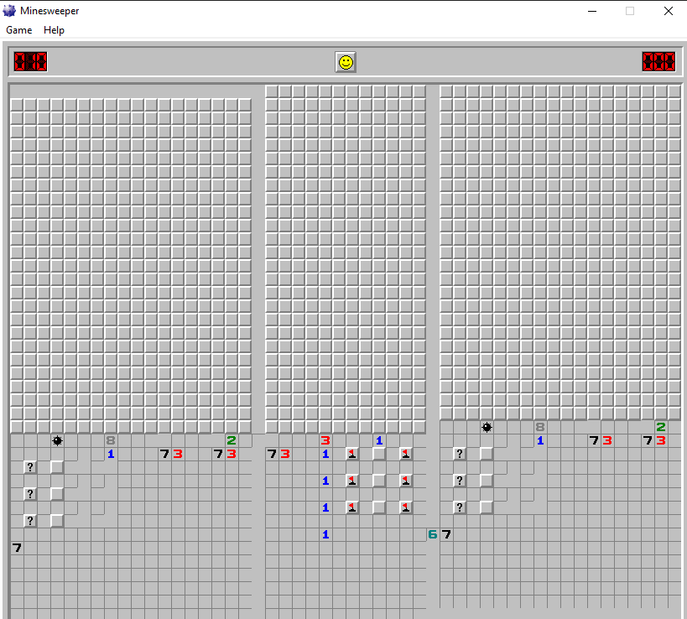Toggle the middle question-mark cell in left panel
The width and height of the screenshot is (687, 619).
coord(30,494)
